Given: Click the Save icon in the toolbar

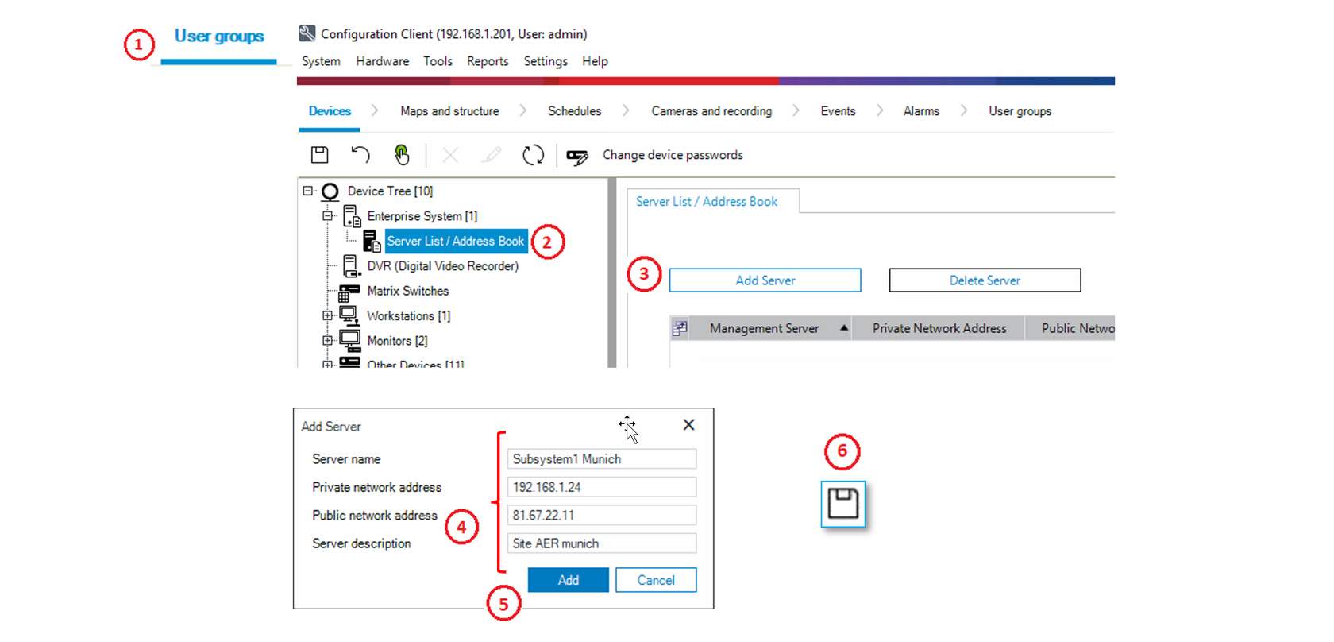Looking at the screenshot, I should point(319,155).
